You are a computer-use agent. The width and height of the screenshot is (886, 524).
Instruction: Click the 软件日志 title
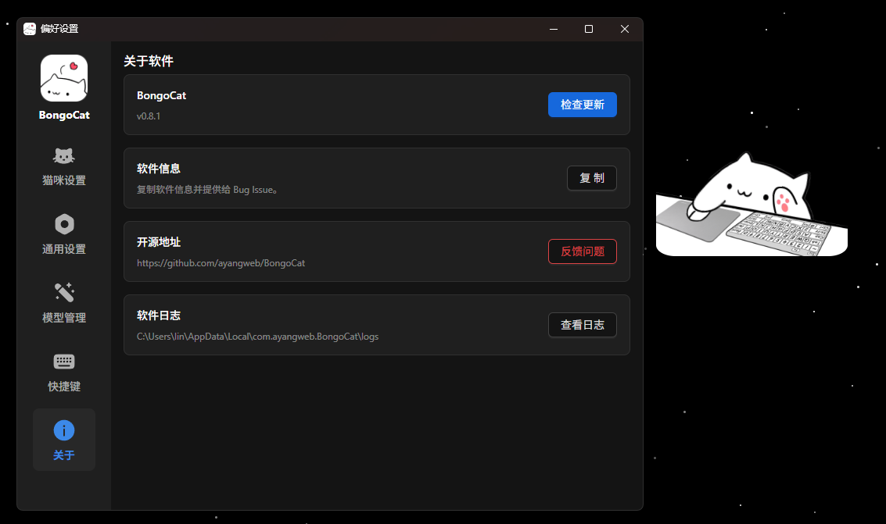pos(159,315)
